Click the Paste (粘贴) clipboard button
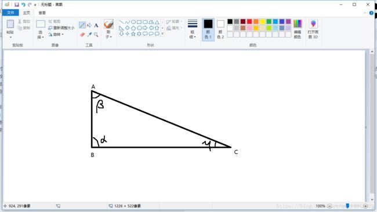 click(x=10, y=27)
